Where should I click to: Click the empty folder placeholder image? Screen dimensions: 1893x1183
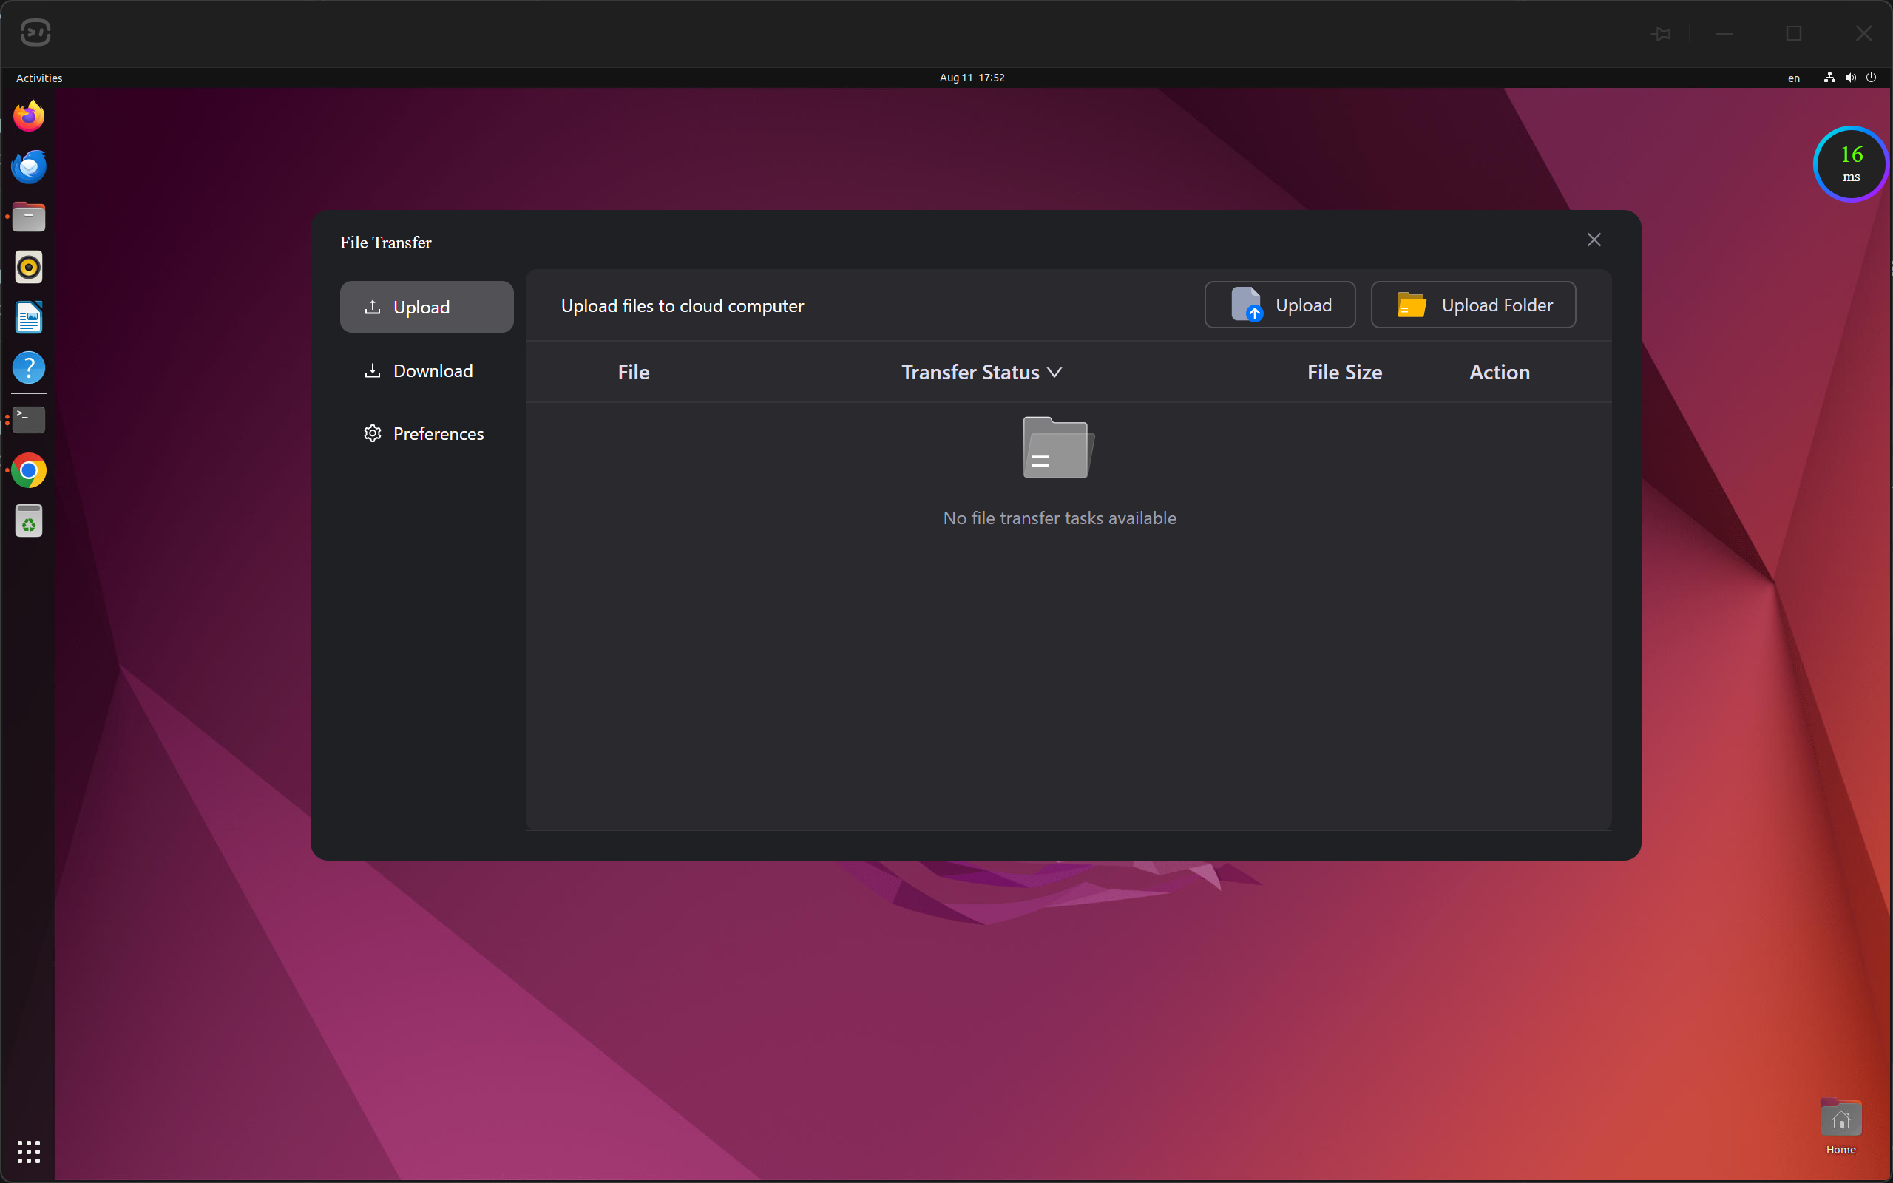tap(1059, 447)
